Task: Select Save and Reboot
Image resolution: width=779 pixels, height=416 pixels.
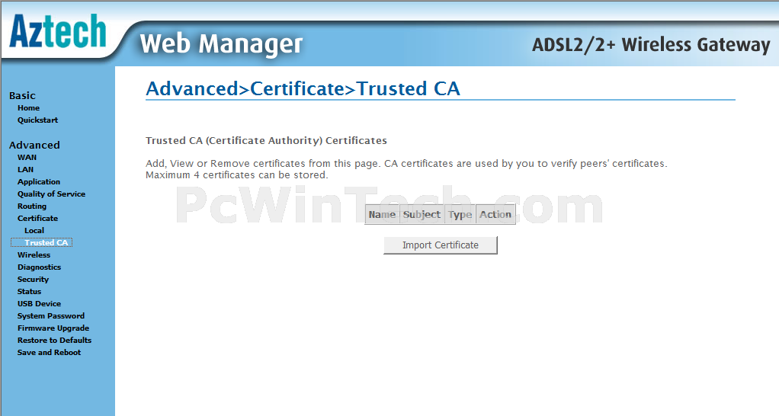Action: point(50,353)
